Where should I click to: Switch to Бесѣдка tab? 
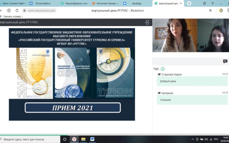click(x=137, y=3)
